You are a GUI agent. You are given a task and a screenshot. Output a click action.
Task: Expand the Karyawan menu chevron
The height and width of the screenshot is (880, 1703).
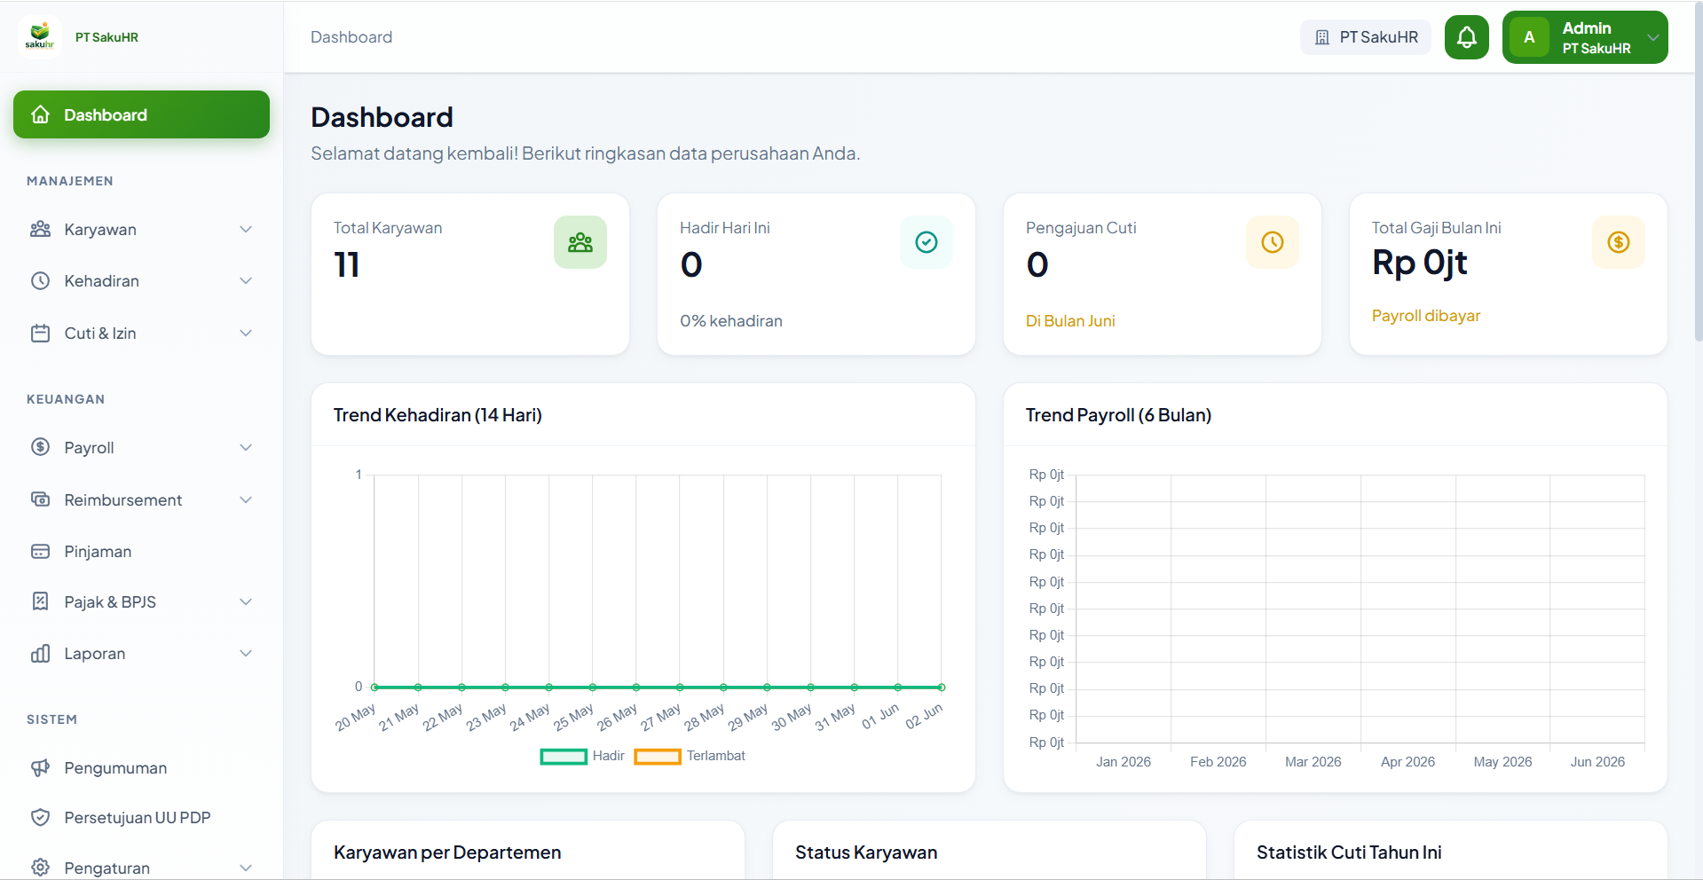coord(246,229)
